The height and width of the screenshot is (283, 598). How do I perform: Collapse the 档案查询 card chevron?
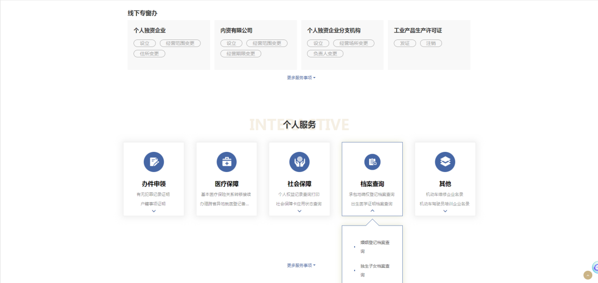click(372, 211)
